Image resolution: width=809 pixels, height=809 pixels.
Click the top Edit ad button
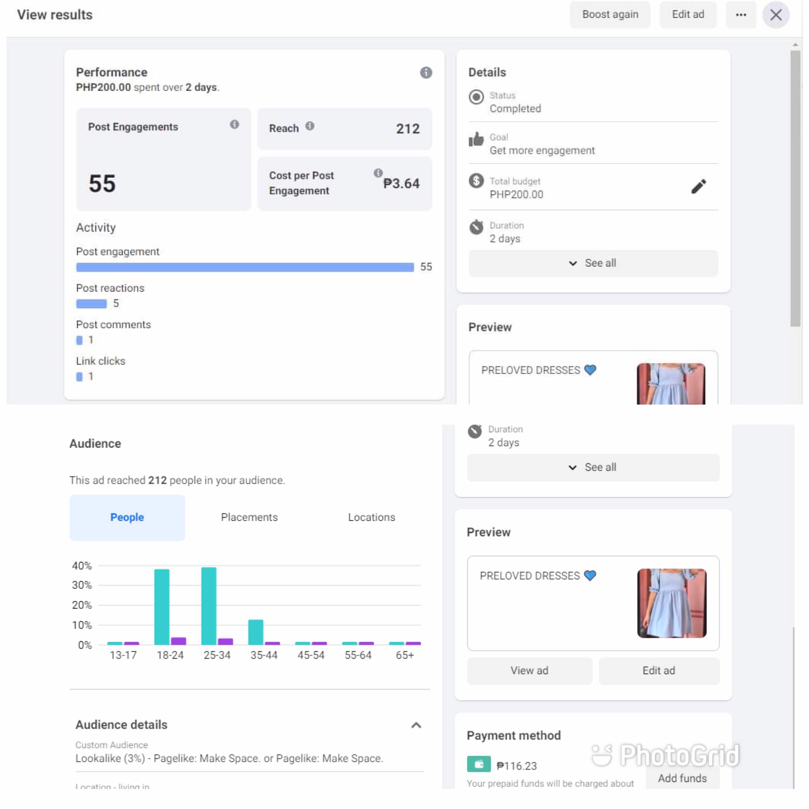(x=688, y=15)
